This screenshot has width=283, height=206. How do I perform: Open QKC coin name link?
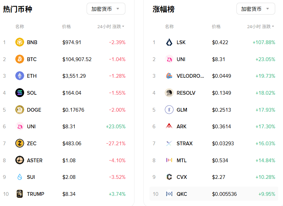[182, 194]
